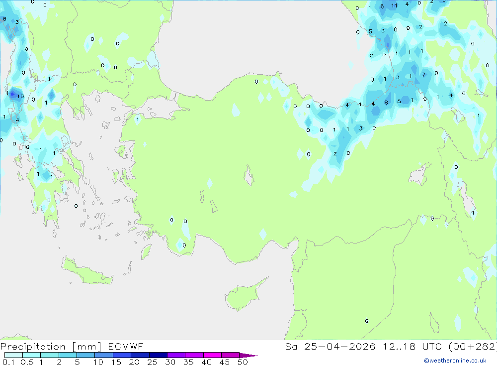
Task: Click the "6" precipitation value on map
Action: point(5,19)
